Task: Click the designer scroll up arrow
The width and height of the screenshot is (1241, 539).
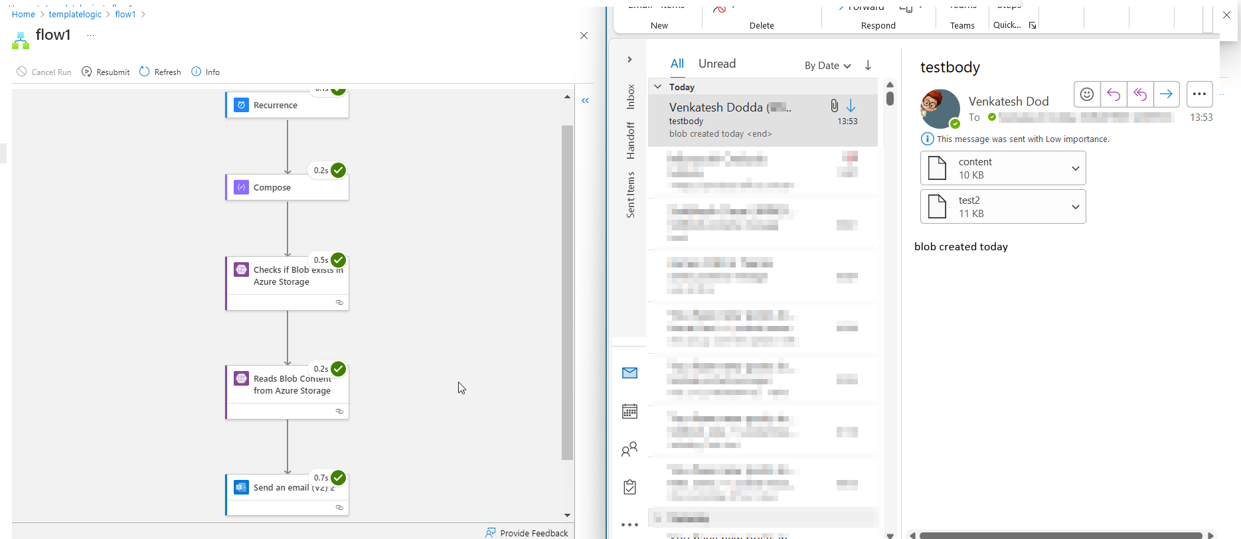Action: (x=567, y=97)
